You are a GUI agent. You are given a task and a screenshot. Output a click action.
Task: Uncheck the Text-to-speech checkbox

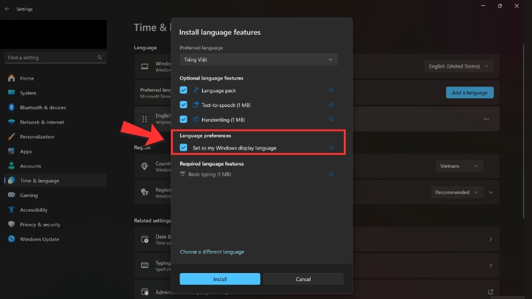coord(184,105)
